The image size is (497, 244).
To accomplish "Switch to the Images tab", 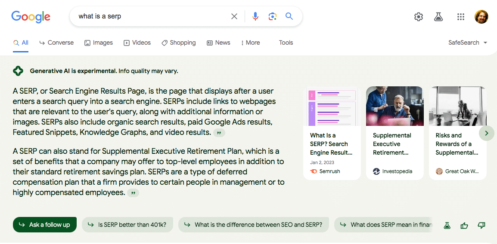I will pos(99,43).
